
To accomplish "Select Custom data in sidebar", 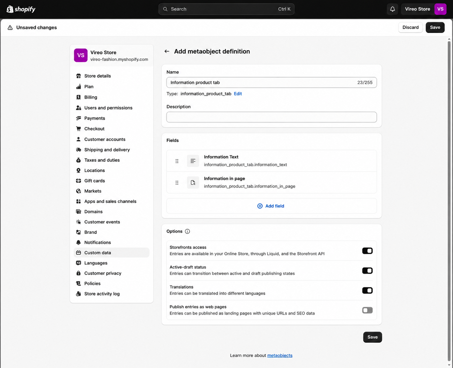I will tap(111, 253).
